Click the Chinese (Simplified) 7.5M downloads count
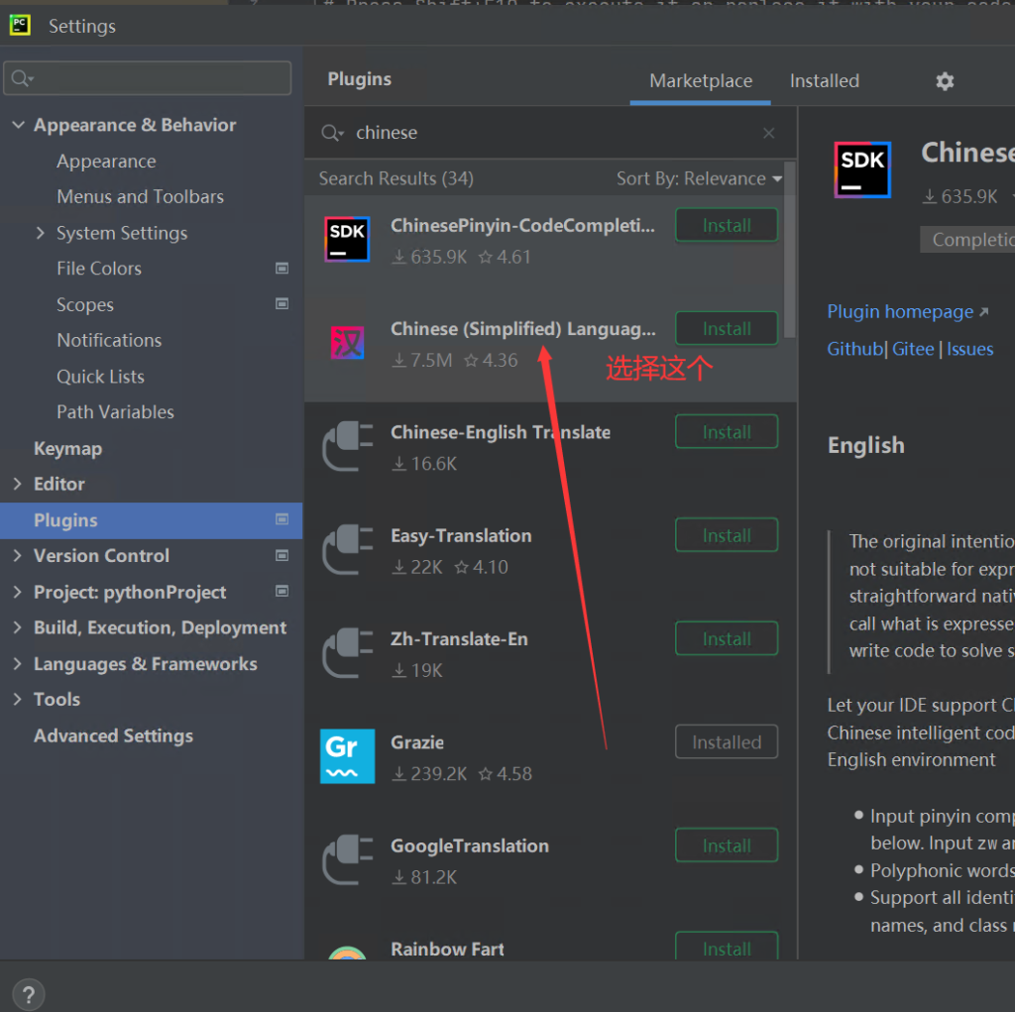 coord(421,360)
